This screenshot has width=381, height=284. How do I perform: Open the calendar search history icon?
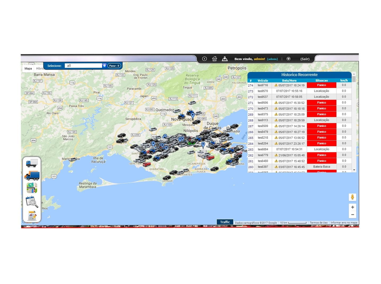[32, 202]
